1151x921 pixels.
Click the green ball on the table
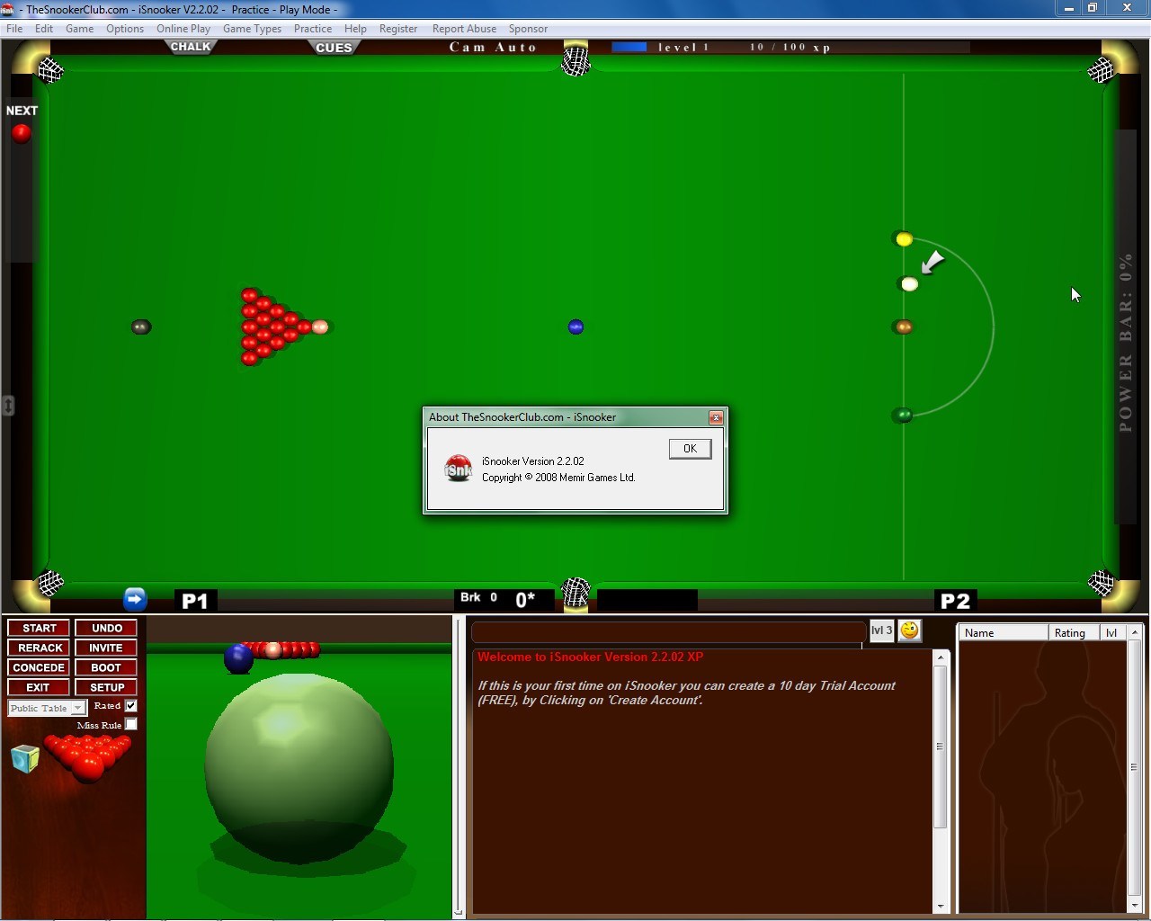(904, 416)
